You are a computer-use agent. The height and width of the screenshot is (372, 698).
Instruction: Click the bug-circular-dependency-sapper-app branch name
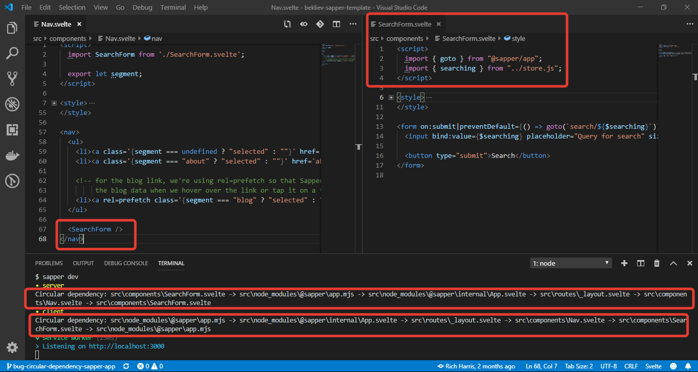63,366
